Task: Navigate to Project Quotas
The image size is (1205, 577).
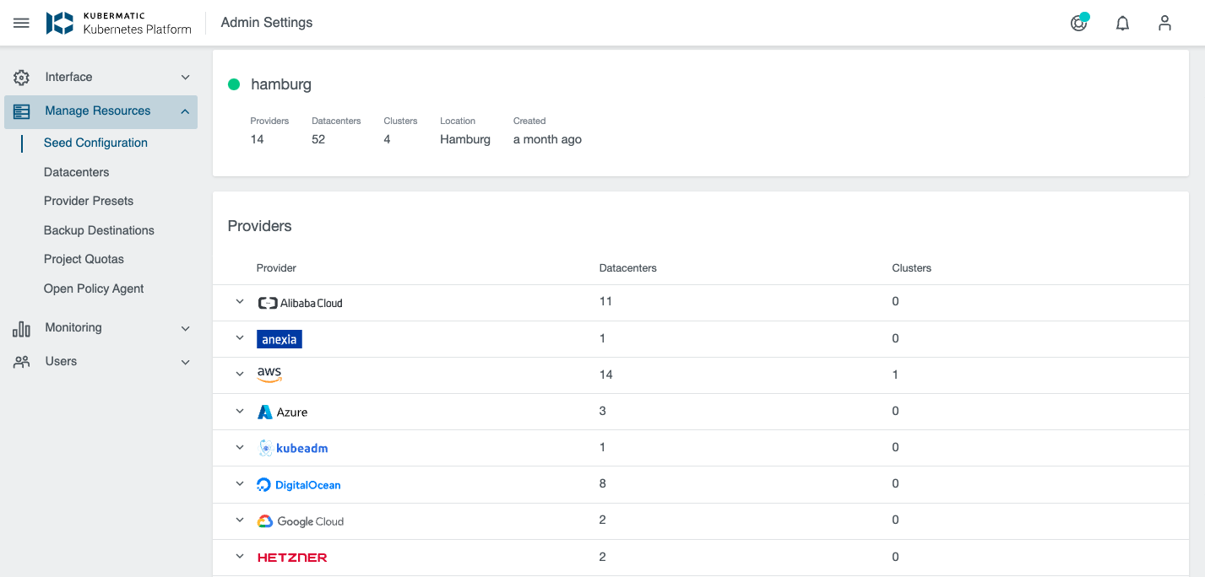Action: click(84, 259)
